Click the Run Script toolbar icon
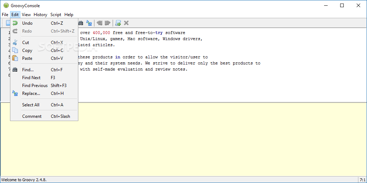367x183 pixels. click(x=118, y=23)
